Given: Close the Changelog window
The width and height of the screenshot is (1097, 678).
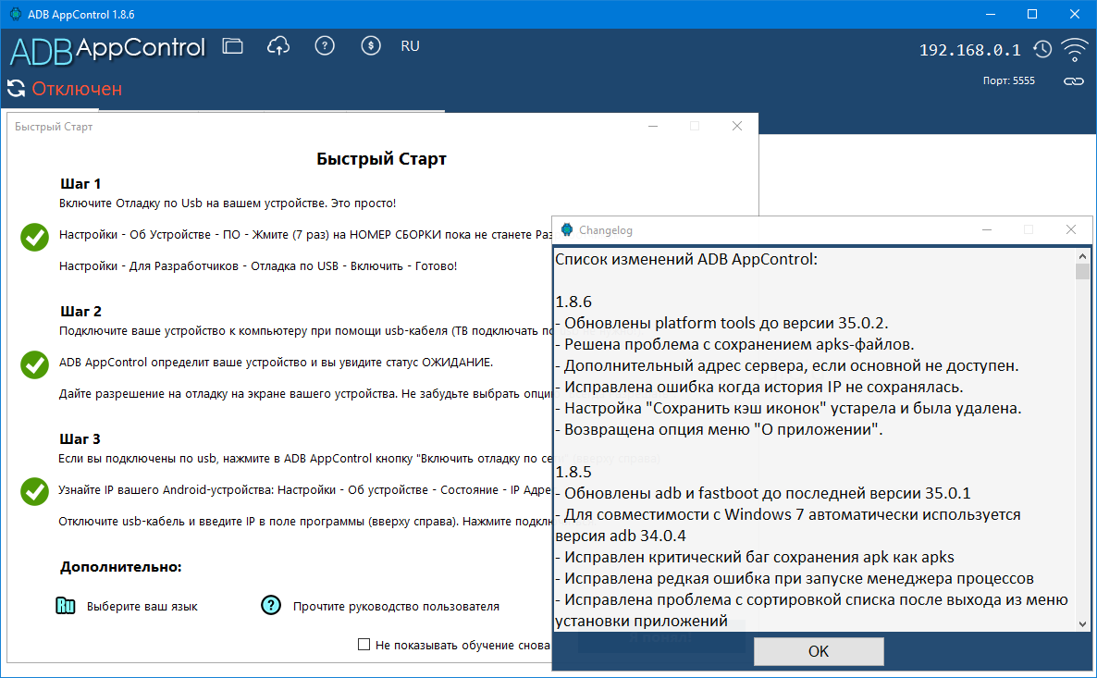Looking at the screenshot, I should 1071,229.
